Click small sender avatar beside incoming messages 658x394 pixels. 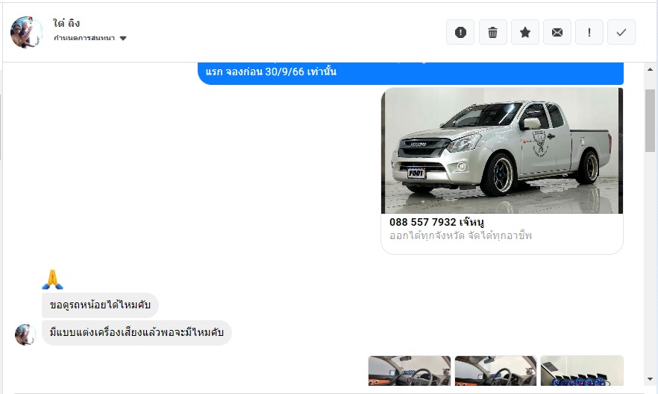tap(25, 334)
